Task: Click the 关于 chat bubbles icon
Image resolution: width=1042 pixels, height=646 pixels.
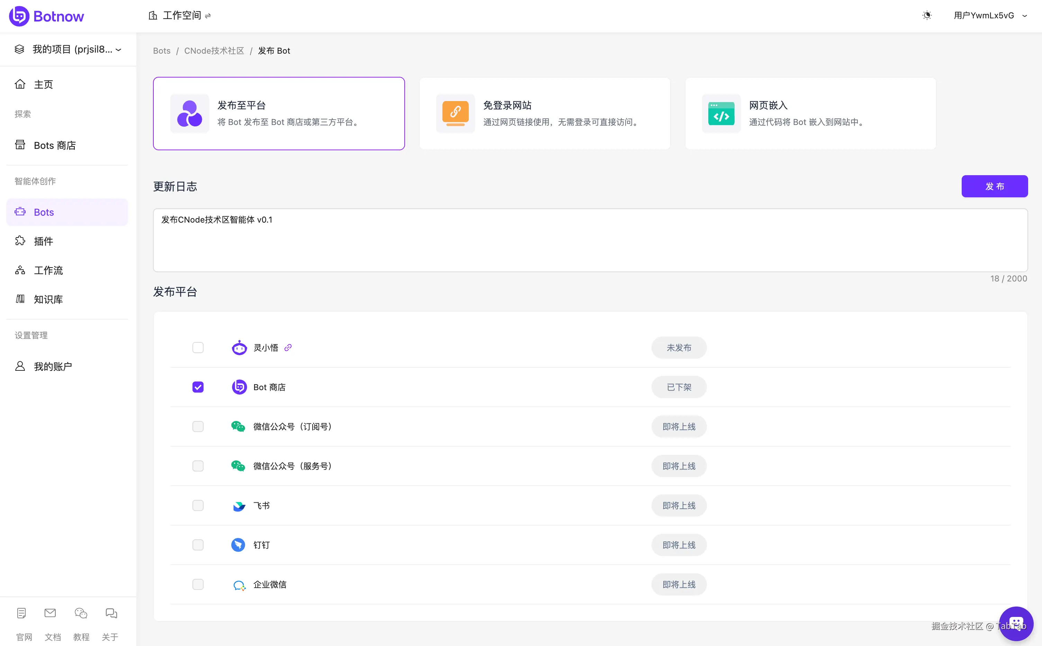Action: (x=111, y=613)
